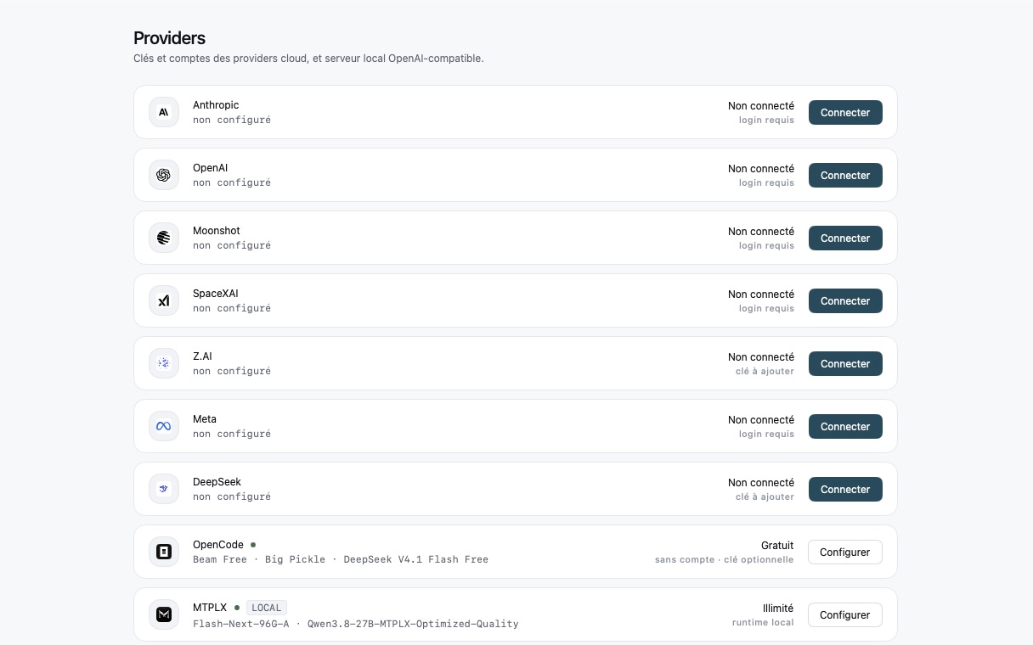The height and width of the screenshot is (645, 1033).
Task: Open Configurer for the OpenCode provider
Action: (845, 552)
